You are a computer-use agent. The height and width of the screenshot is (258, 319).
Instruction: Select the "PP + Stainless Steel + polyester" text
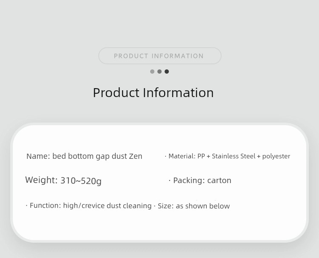tap(244, 156)
